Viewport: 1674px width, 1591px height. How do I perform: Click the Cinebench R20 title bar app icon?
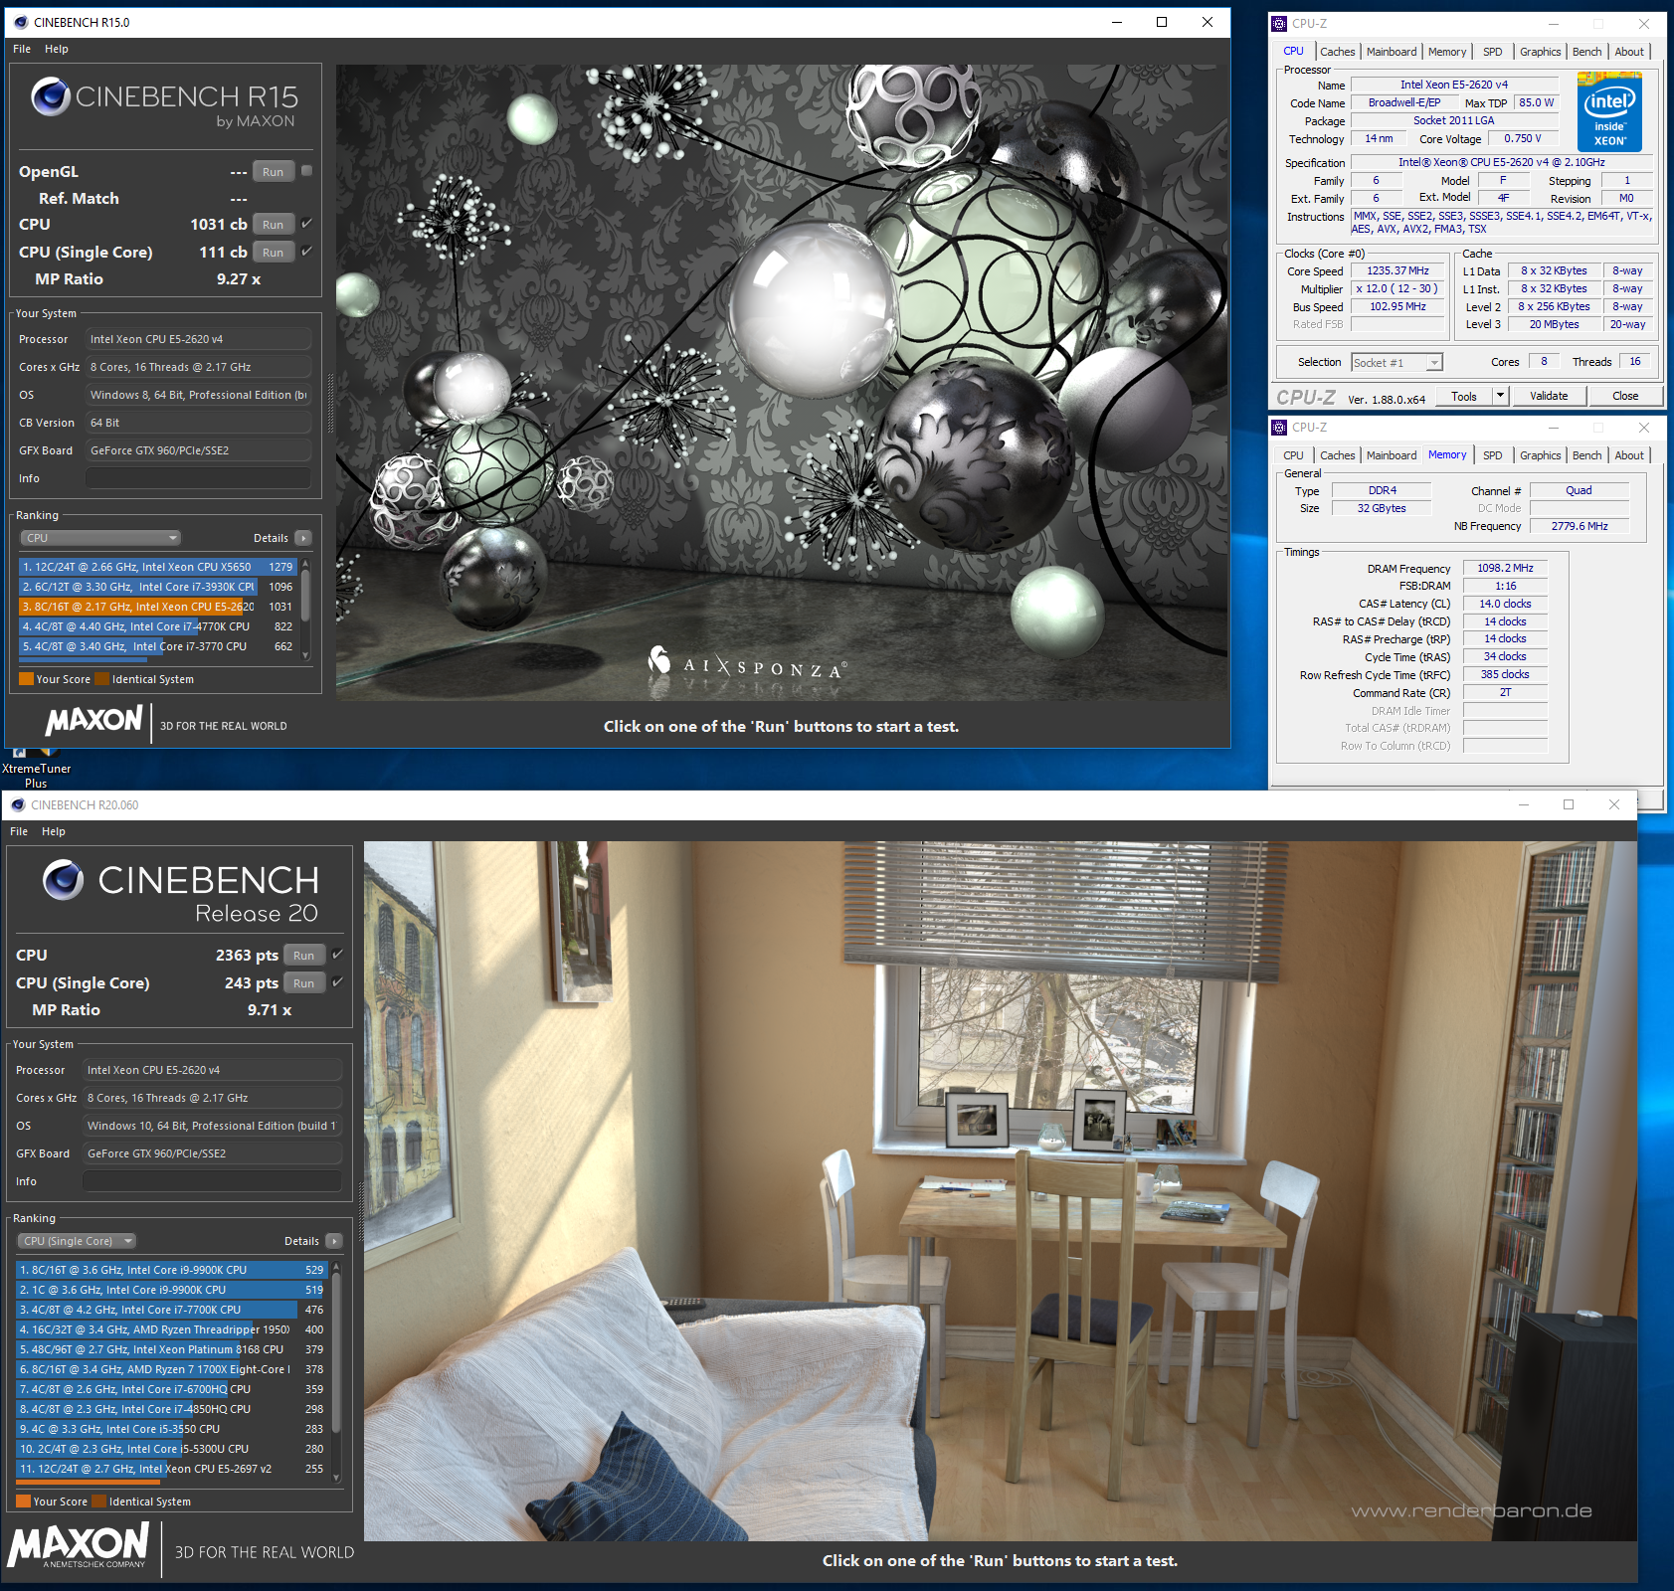tap(18, 804)
